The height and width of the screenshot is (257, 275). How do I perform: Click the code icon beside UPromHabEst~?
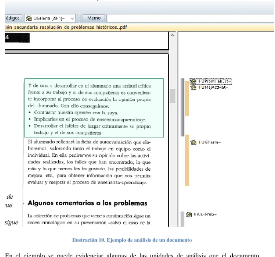click(x=193, y=82)
